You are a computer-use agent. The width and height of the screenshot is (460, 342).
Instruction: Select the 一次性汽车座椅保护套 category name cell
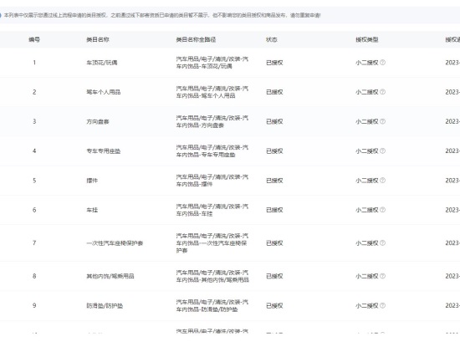click(x=115, y=243)
